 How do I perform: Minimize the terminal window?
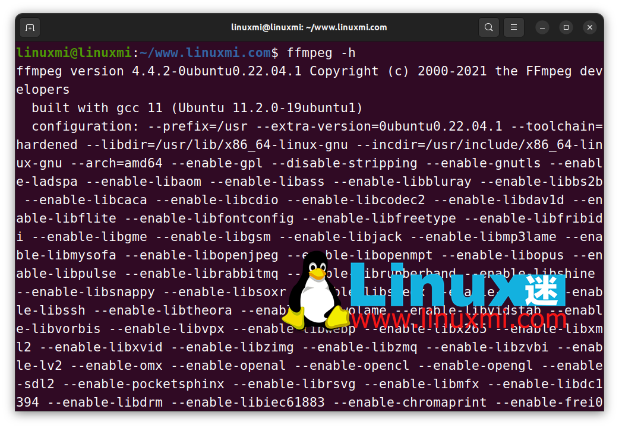[542, 28]
